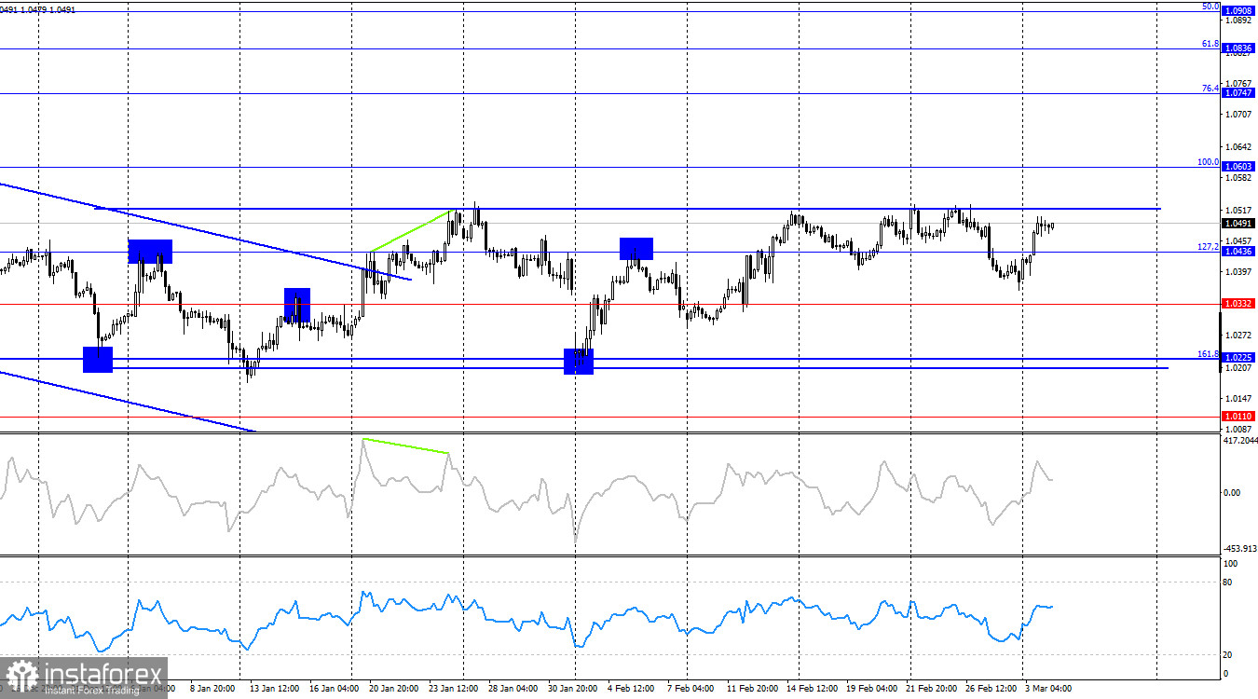Click the OHLC quote text at top-left

tap(38, 9)
